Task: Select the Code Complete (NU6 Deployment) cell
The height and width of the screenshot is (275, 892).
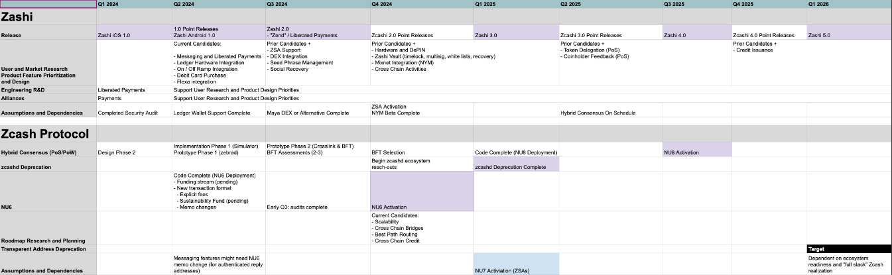Action: coord(218,191)
